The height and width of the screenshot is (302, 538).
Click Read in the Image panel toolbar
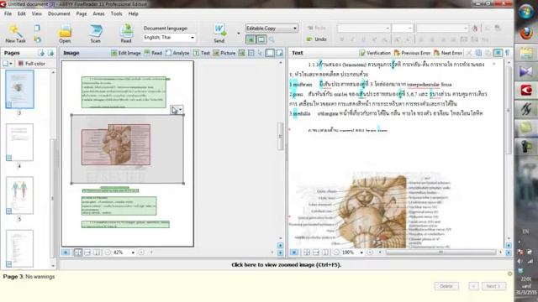pos(153,53)
